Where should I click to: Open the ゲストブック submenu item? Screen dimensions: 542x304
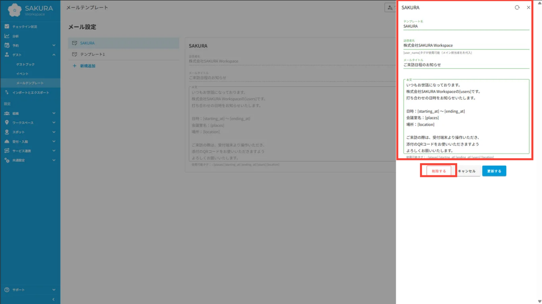click(30, 64)
